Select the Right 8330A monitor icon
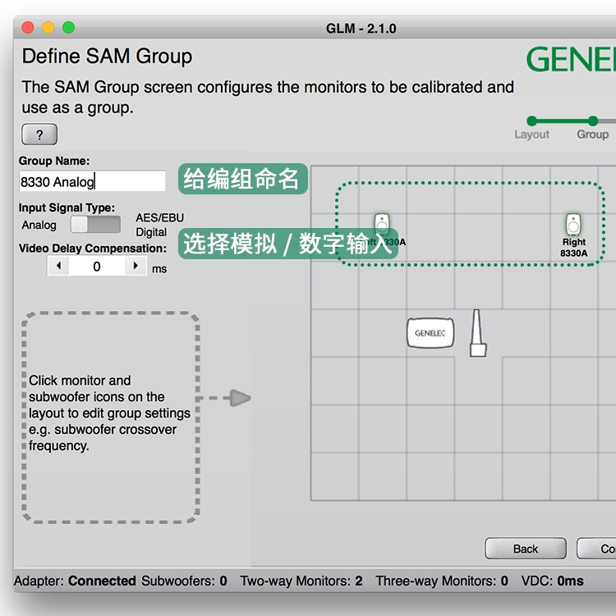The image size is (616, 616). click(573, 224)
